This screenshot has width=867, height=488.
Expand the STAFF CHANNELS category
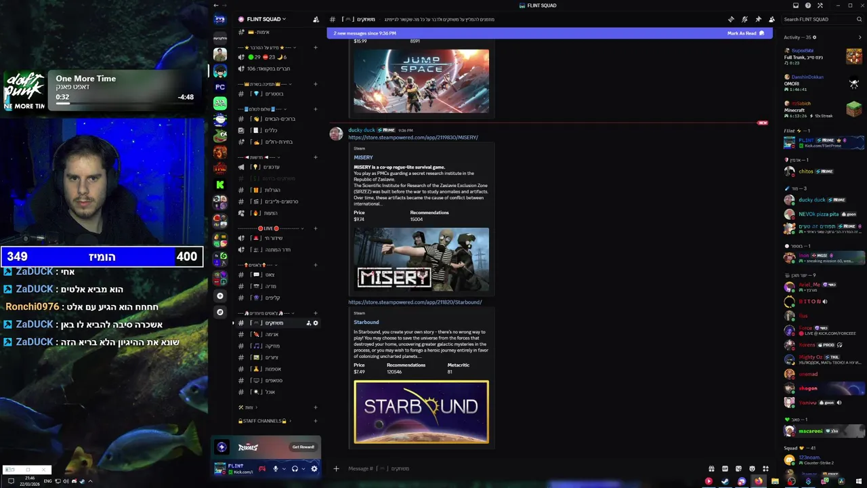click(x=265, y=421)
